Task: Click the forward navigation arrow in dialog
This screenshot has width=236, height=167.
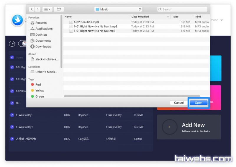Action: pyautogui.click(x=37, y=9)
